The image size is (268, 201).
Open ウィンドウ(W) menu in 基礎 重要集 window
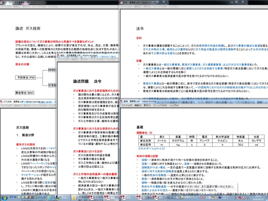click(160, 105)
